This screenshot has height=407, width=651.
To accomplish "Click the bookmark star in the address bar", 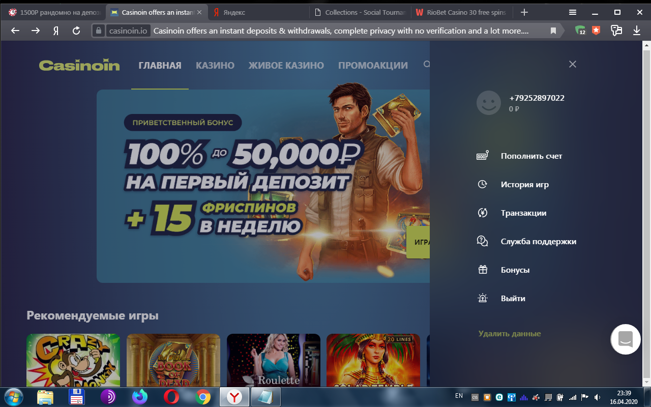I will pos(553,31).
